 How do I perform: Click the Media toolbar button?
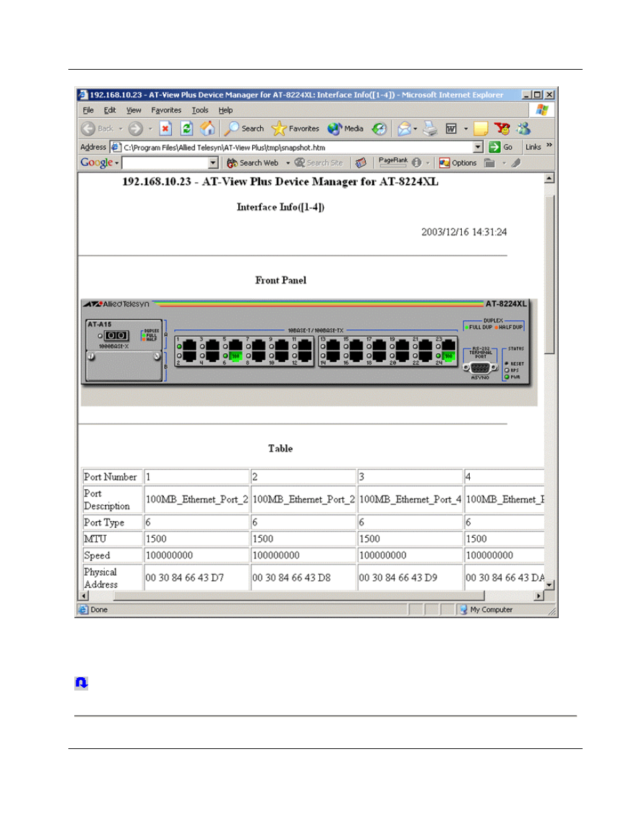coord(345,129)
